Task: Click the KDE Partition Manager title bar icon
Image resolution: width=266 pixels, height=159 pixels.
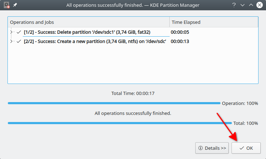Action: click(6, 5)
